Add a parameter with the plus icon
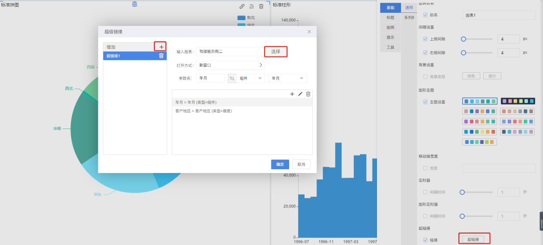This screenshot has height=245, width=543. 292,94
